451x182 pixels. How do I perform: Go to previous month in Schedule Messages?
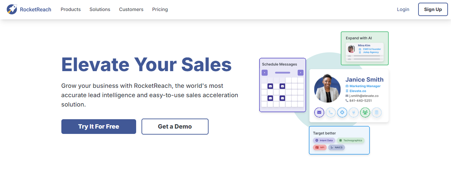(265, 72)
